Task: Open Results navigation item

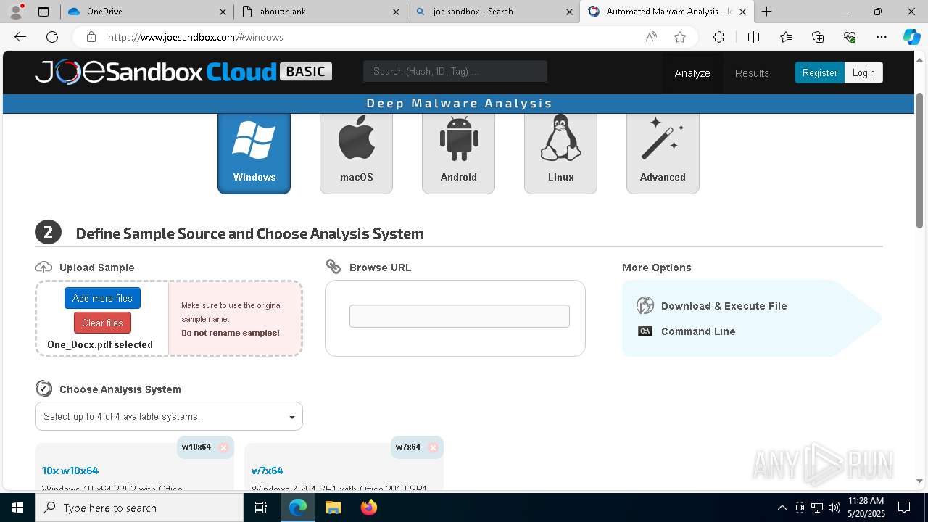Action: [752, 72]
